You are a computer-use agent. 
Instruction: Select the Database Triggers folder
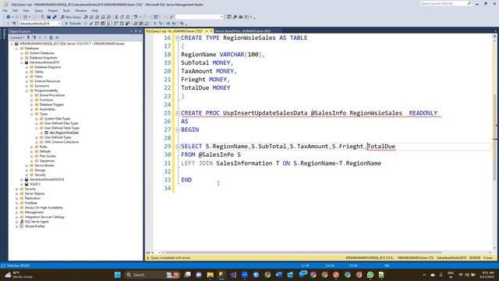tap(51, 105)
